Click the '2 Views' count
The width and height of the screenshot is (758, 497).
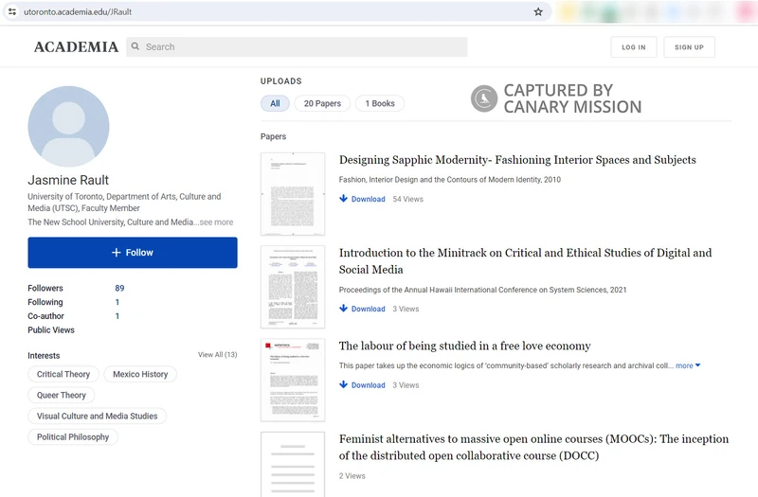[352, 476]
